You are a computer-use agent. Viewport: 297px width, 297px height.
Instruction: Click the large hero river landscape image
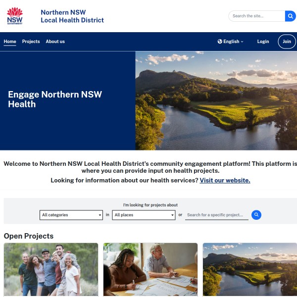[x=216, y=100]
